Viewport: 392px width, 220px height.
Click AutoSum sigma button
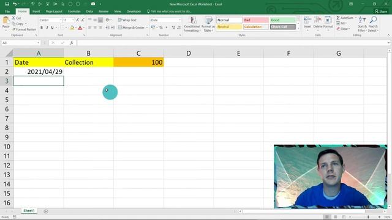tap(344, 18)
